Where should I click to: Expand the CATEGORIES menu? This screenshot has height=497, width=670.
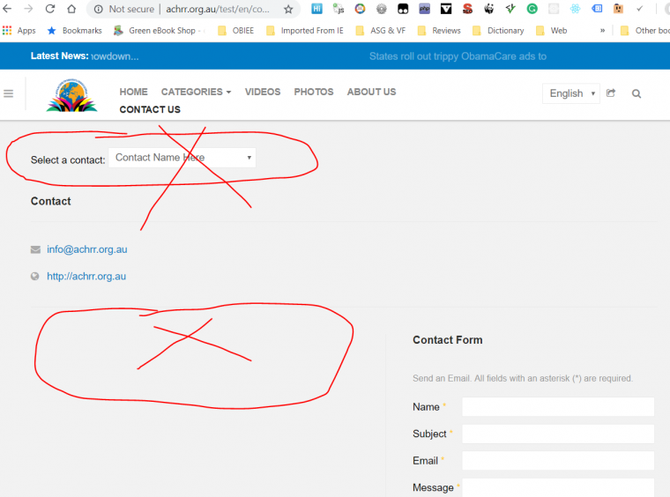[196, 92]
